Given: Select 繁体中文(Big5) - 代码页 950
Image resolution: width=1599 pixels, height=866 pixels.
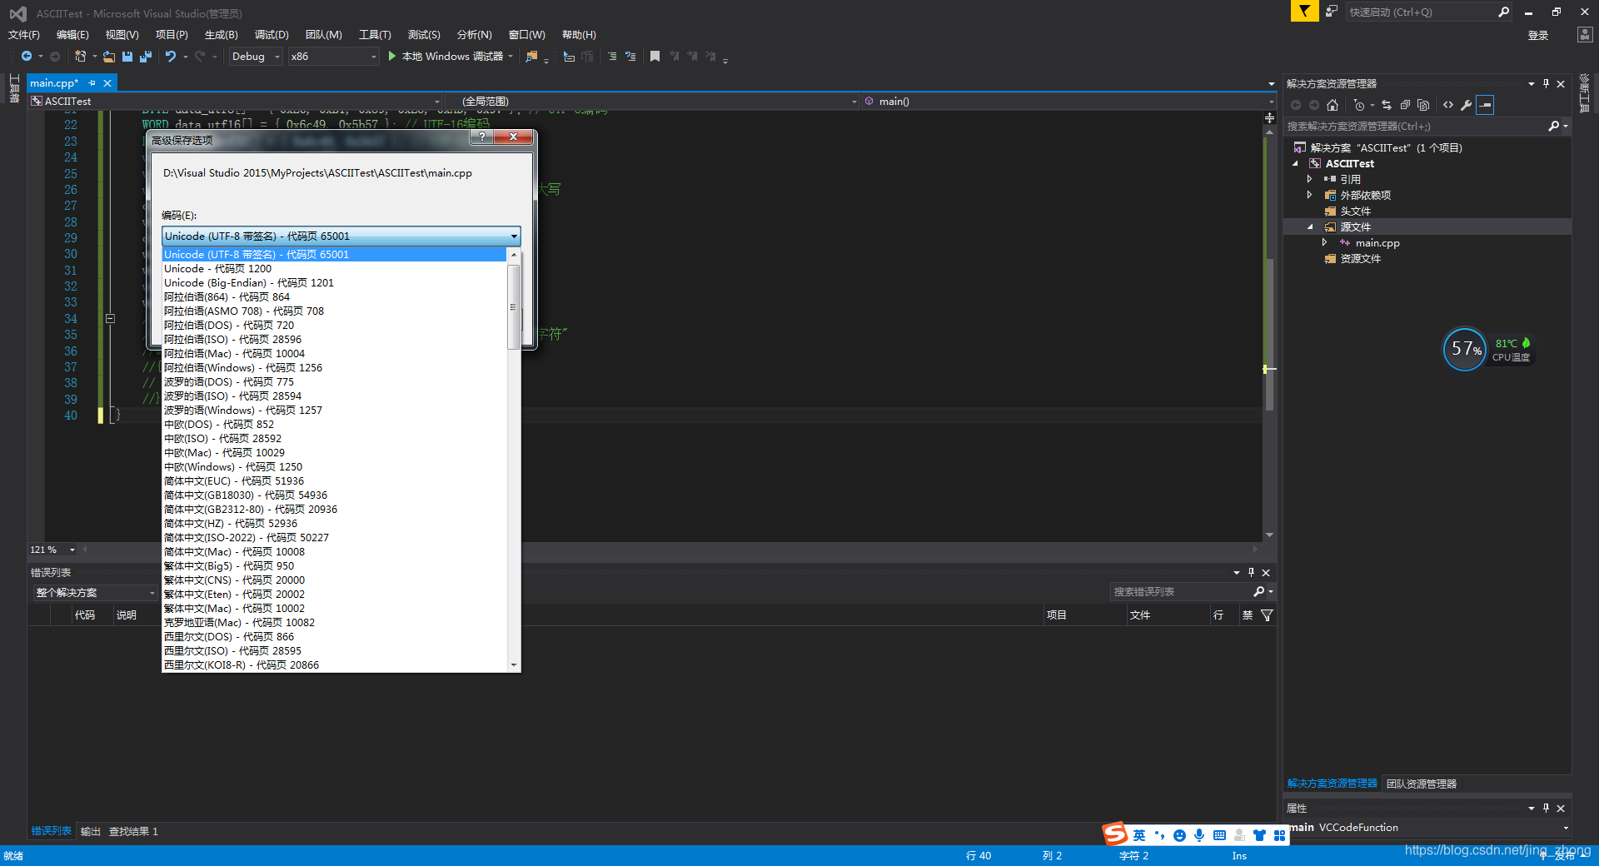Looking at the screenshot, I should click(x=334, y=566).
